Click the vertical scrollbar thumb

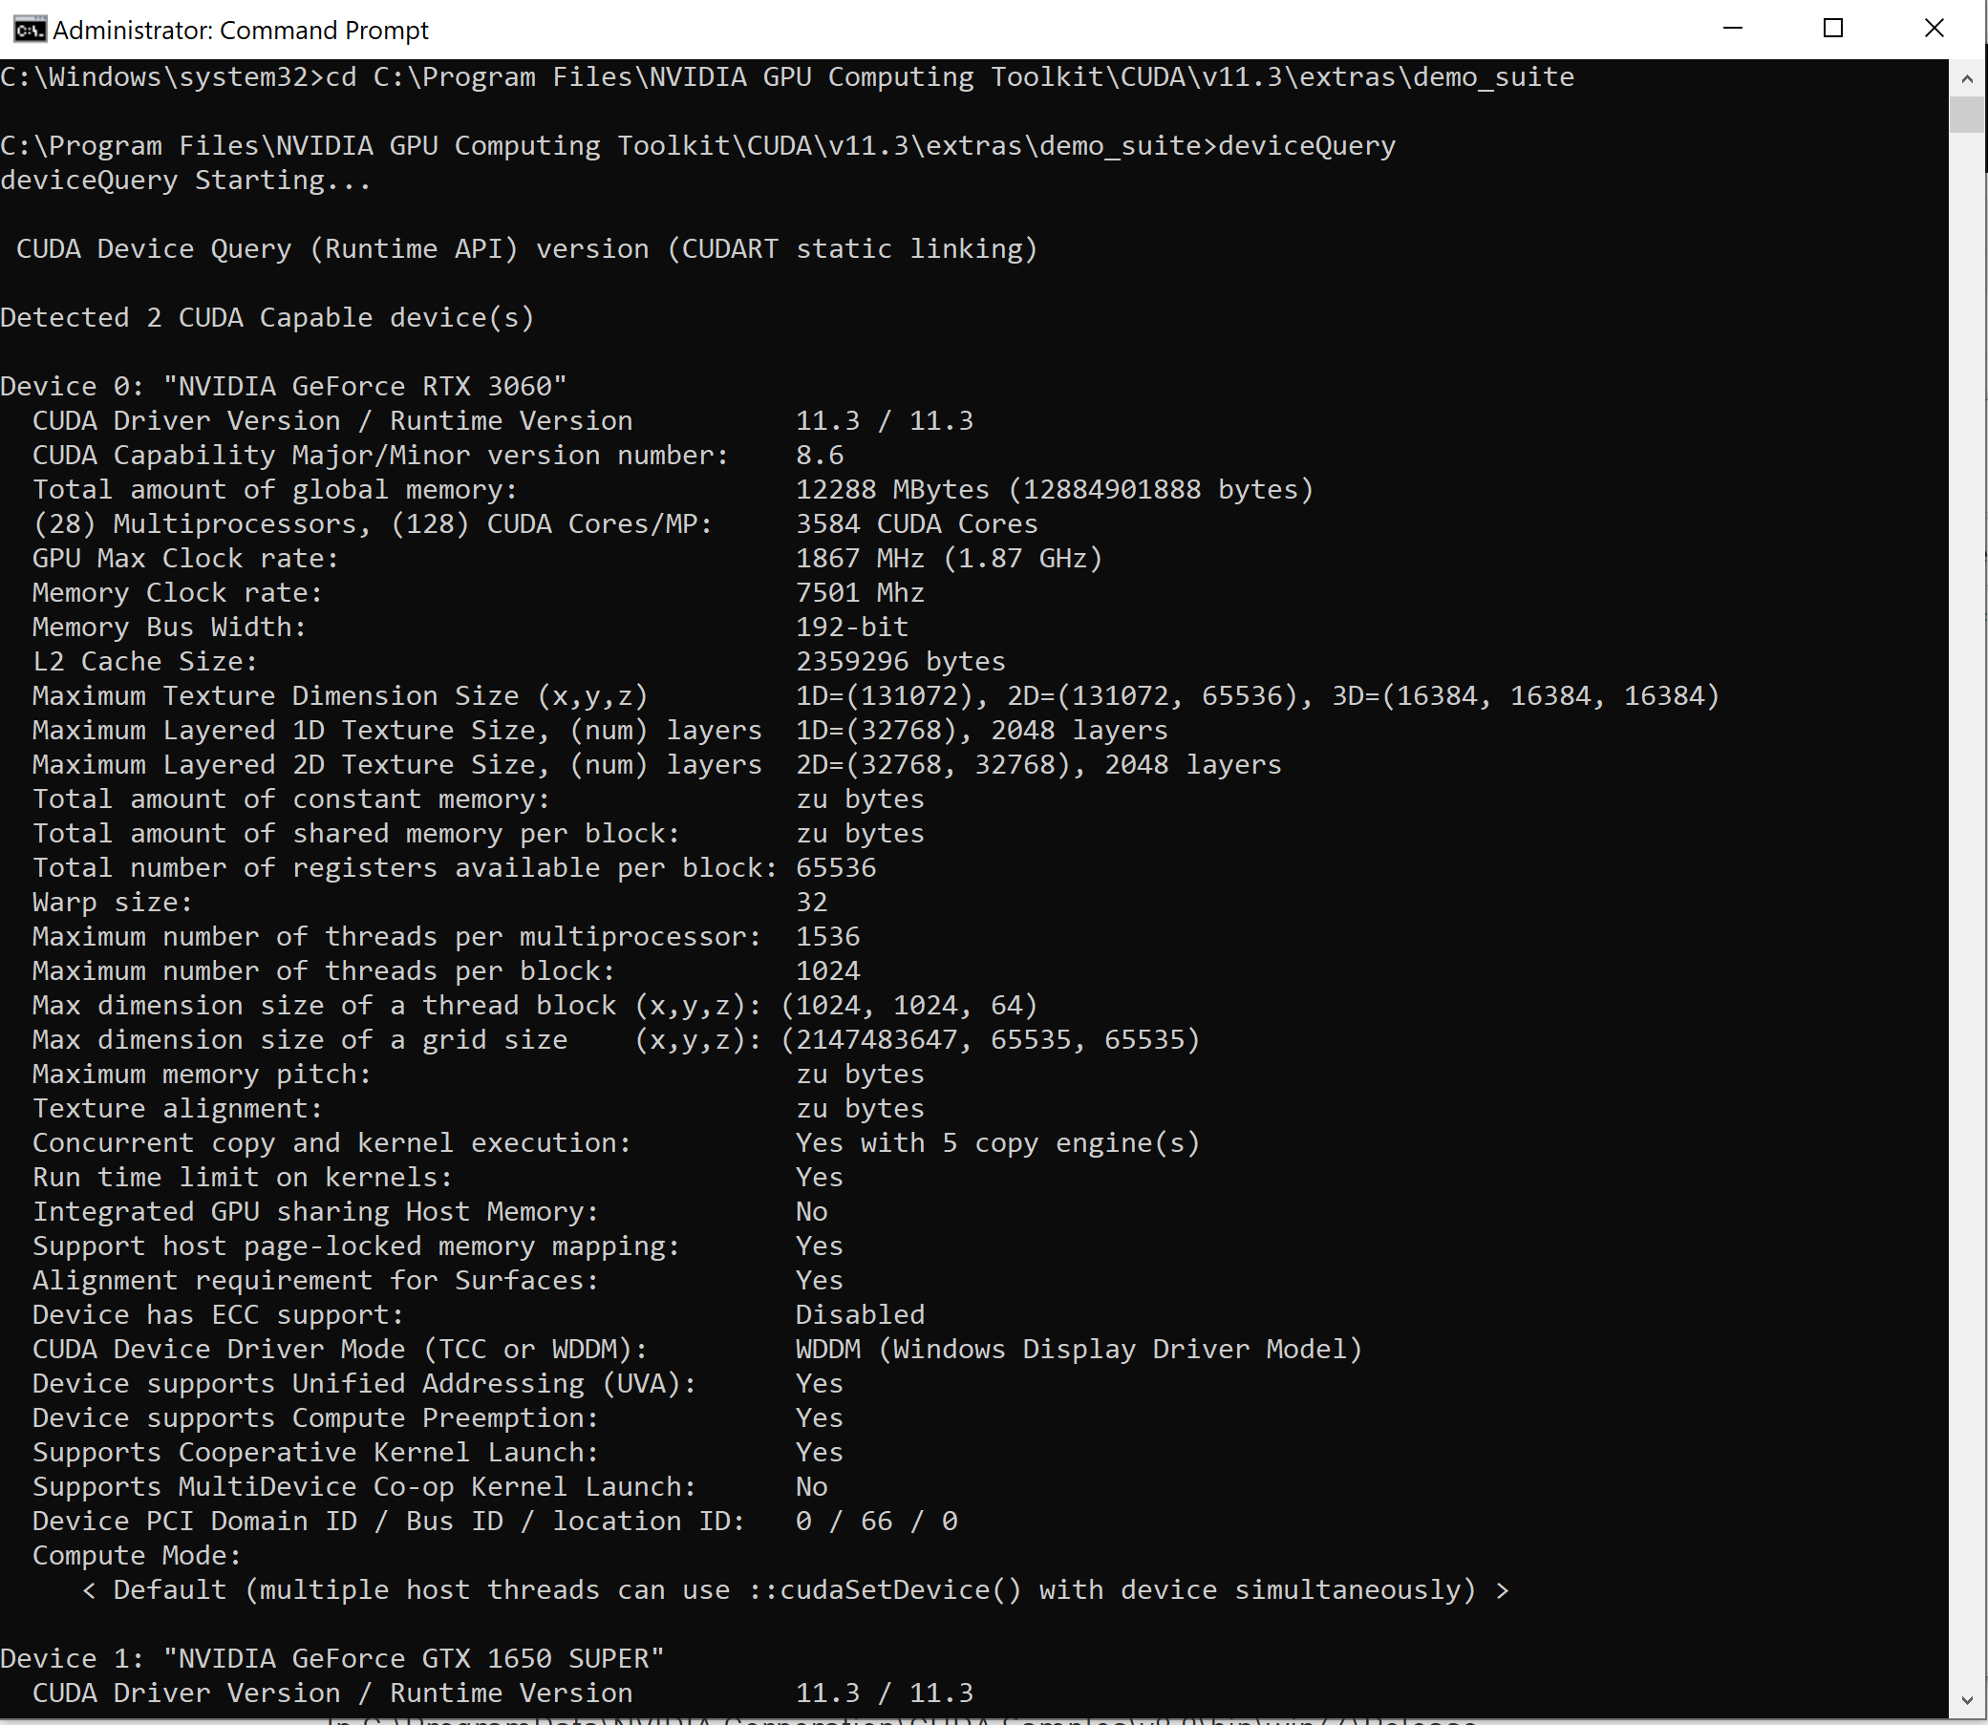(1967, 116)
